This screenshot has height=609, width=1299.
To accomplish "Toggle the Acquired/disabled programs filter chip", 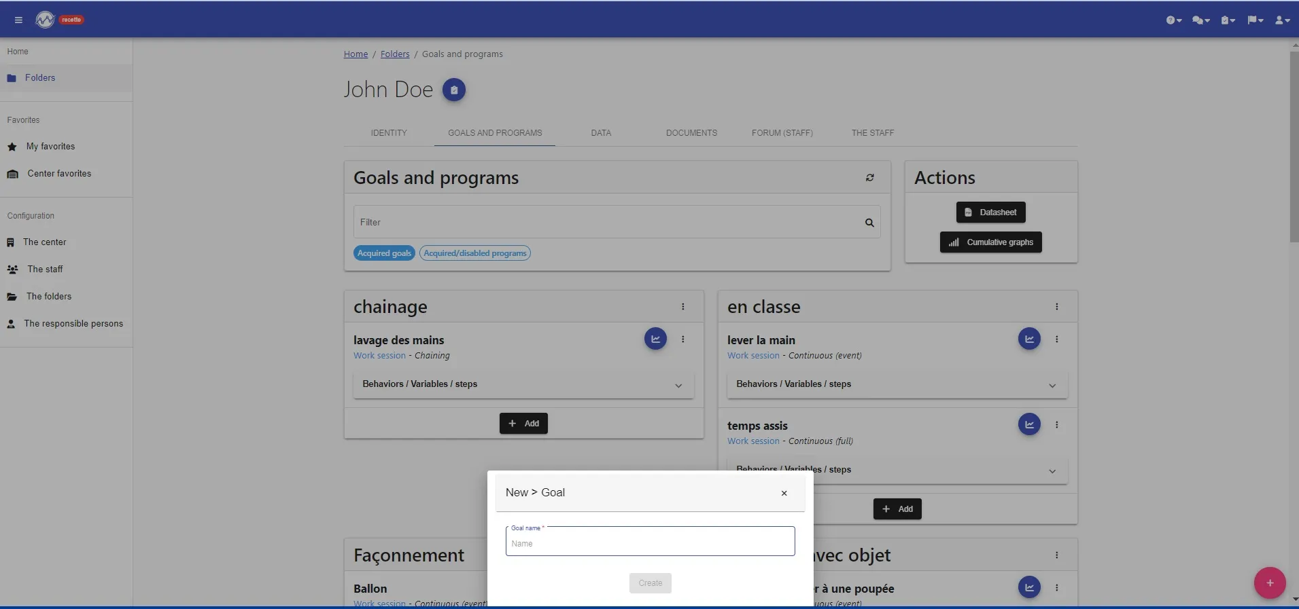I will [475, 253].
